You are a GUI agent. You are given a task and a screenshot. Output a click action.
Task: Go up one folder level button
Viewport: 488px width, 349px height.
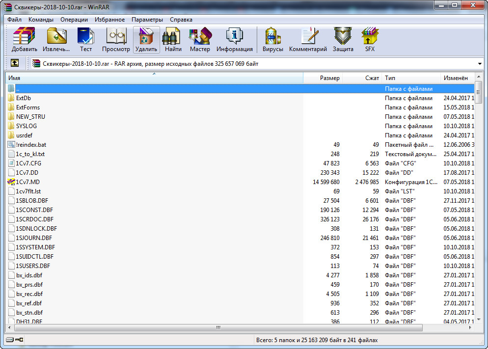[x=15, y=63]
